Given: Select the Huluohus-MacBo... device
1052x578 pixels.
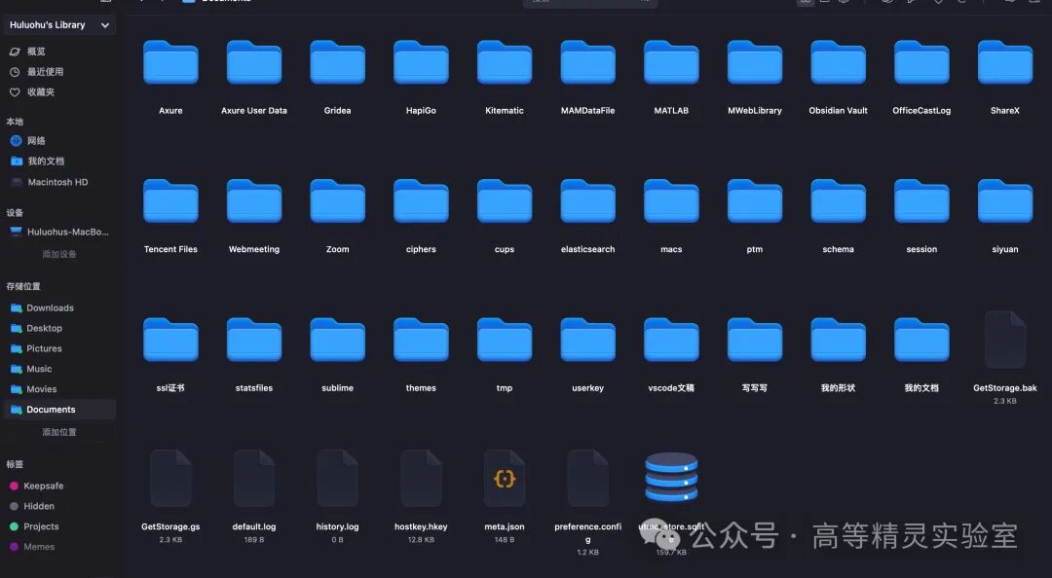Looking at the screenshot, I should (x=59, y=232).
